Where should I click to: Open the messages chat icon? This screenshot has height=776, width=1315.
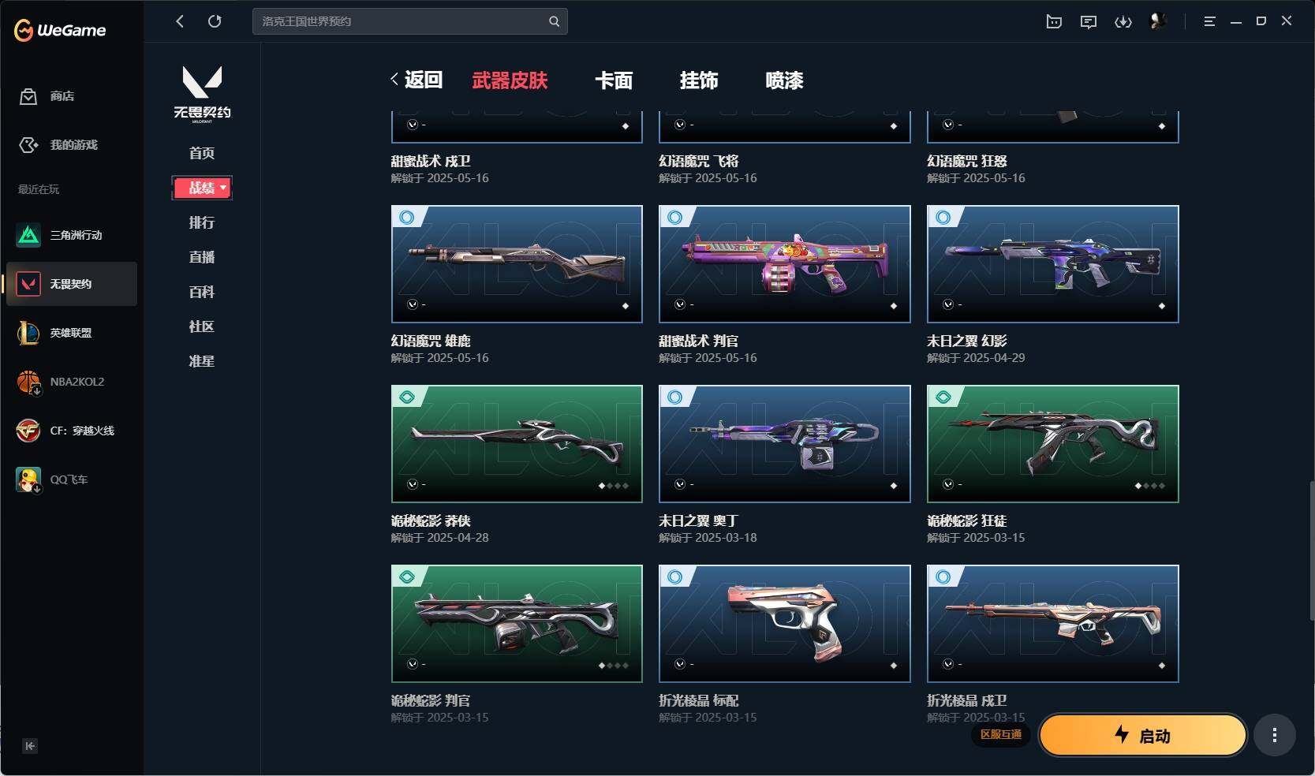point(1089,21)
